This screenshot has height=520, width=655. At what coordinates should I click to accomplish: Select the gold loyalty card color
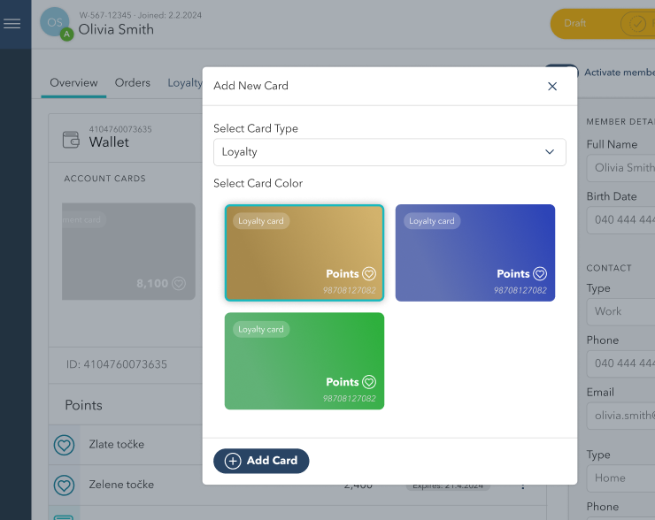tap(304, 253)
